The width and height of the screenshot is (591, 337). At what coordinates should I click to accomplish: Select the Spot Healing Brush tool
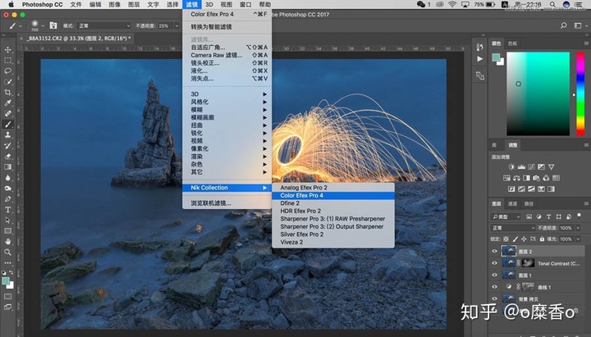click(7, 113)
